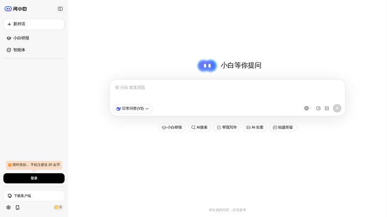This screenshot has height=217, width=387.
Task: Enable AI搜索 mode from the quick actions
Action: pyautogui.click(x=199, y=127)
